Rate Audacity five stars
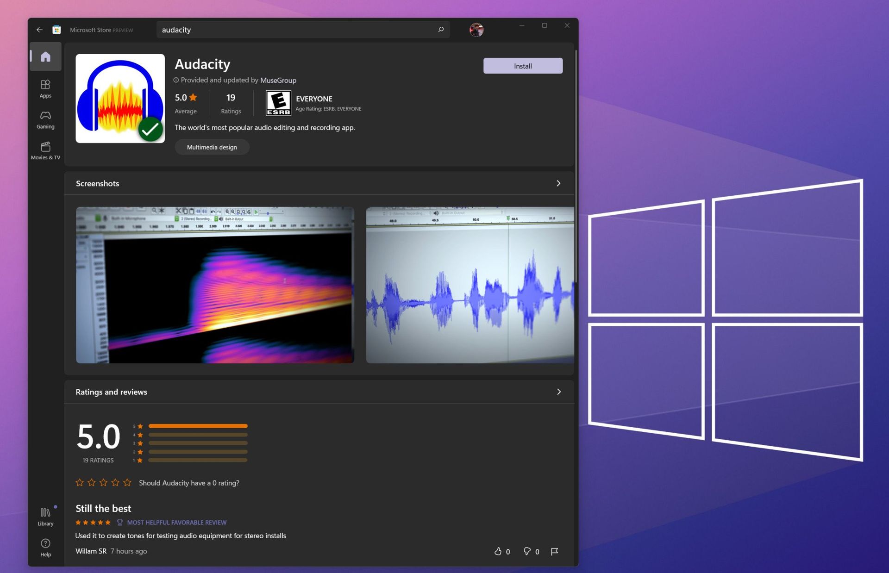889x573 pixels. (127, 482)
